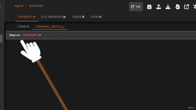Switch to the Interact tab
Viewport: 196px width, 110px height.
pos(27,17)
